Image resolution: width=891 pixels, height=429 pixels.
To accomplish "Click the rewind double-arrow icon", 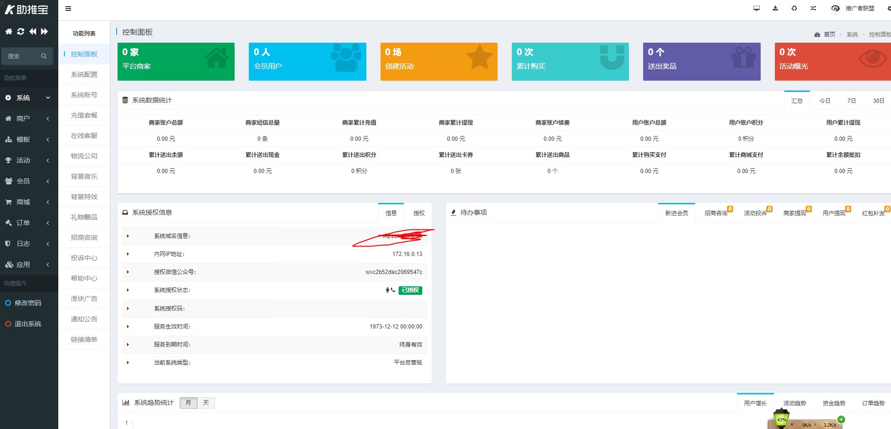I will 33,31.
